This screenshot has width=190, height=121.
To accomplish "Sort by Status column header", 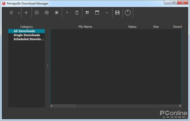I will [132, 27].
